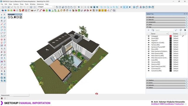Screen dimensions: 188x106
Task: Select the Walk tool
Action: [5, 71]
